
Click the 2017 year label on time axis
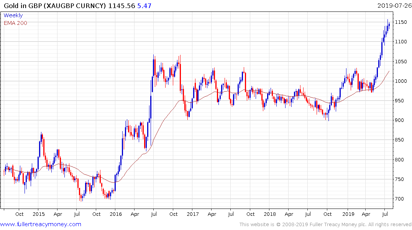(193, 214)
